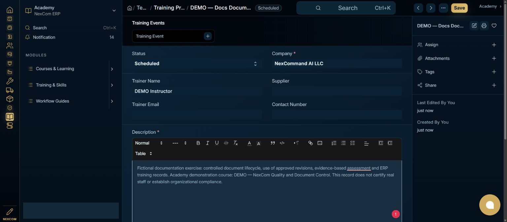The height and width of the screenshot is (222, 507).
Task: Open the Normal heading style dropdown
Action: pyautogui.click(x=149, y=143)
